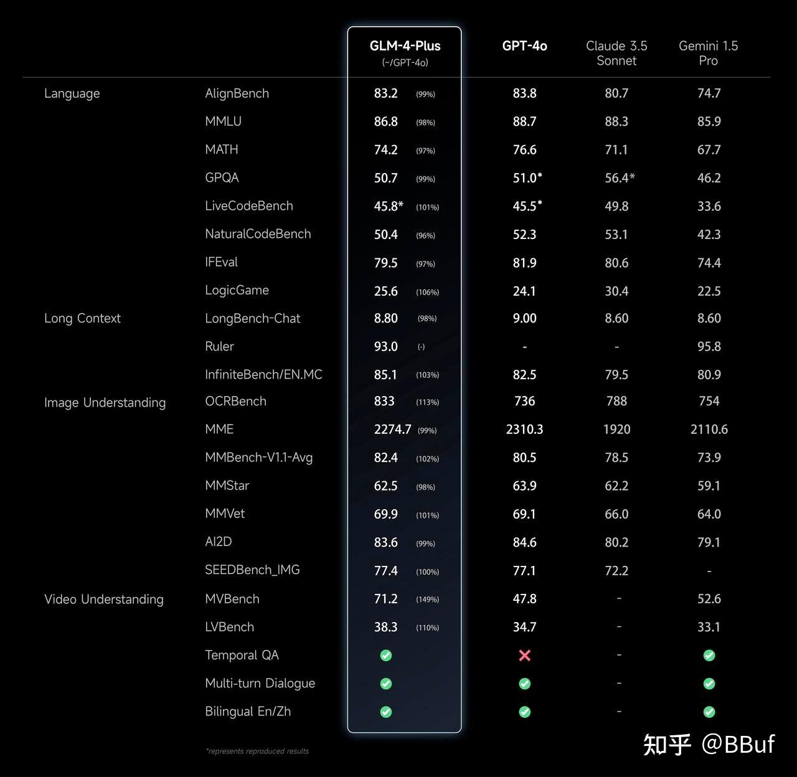
Task: Click the Long Context category label
Action: (x=82, y=318)
